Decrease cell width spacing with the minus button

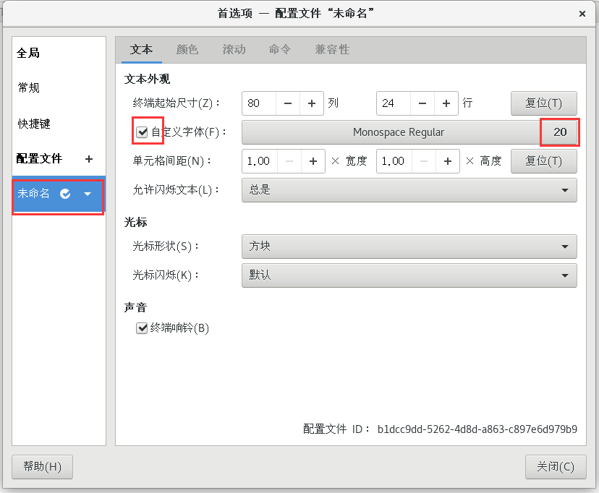coord(289,161)
